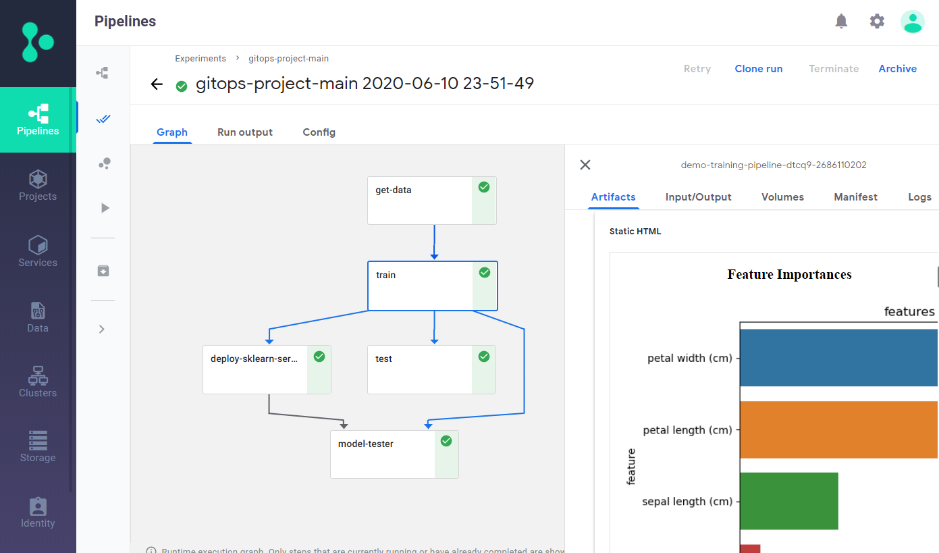Click the green checkmark on test node
The height and width of the screenshot is (553, 939).
tap(484, 356)
